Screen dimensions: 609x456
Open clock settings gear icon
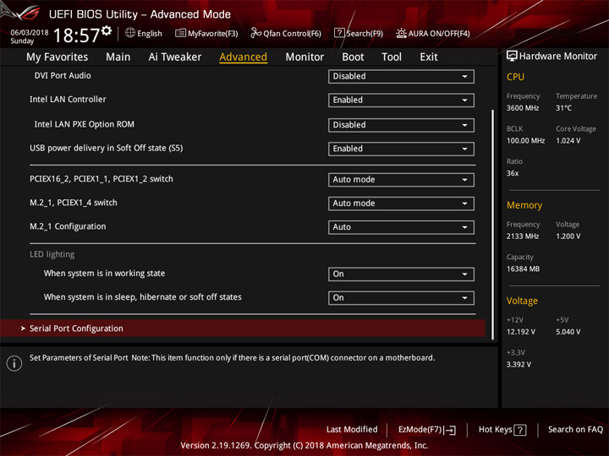click(x=107, y=30)
